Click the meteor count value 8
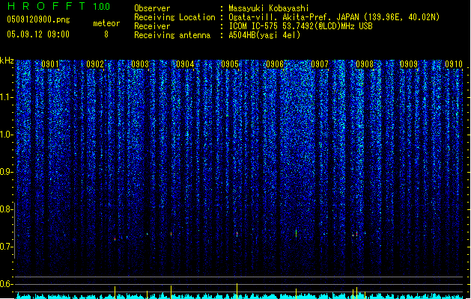The image size is (471, 299). (x=106, y=34)
